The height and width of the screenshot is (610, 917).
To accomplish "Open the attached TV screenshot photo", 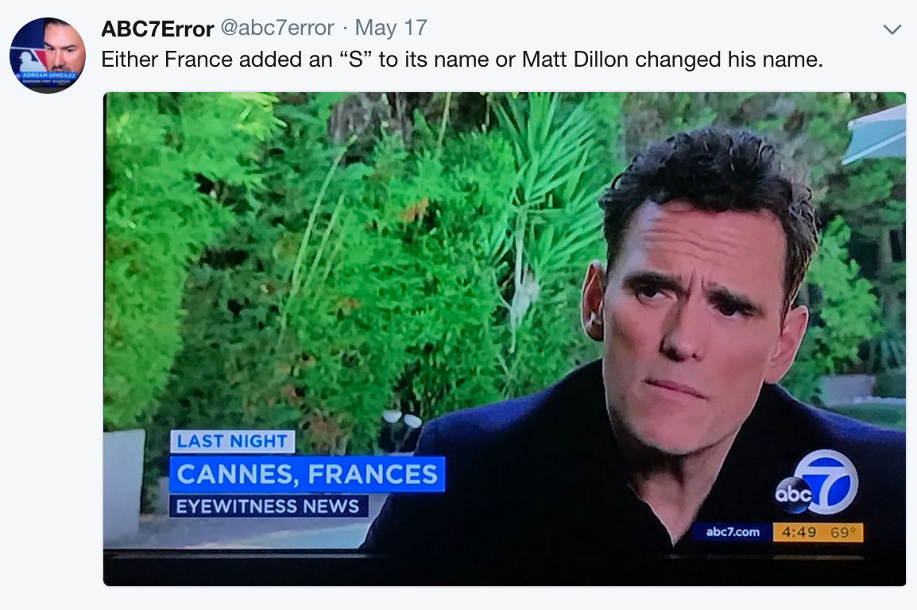I will [x=504, y=339].
